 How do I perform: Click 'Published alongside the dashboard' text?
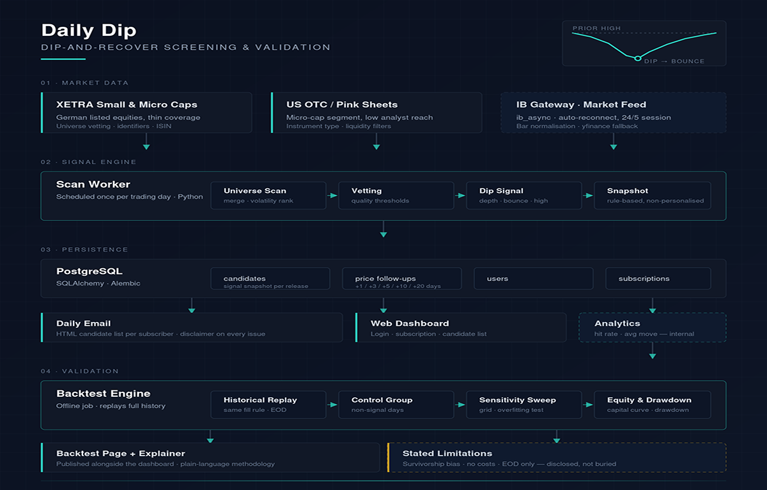pos(114,464)
